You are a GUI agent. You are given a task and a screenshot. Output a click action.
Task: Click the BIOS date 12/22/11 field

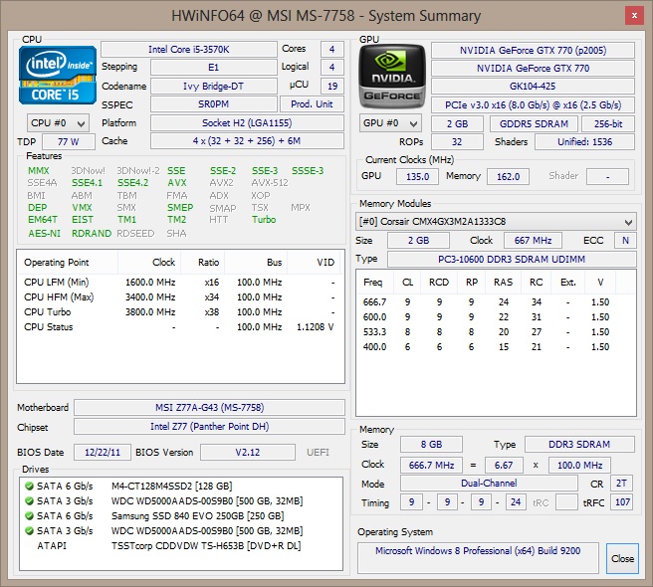click(103, 453)
